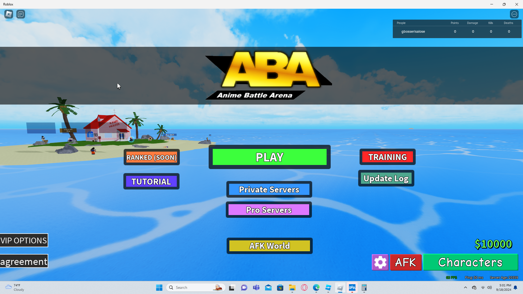523x294 pixels.
Task: Open the purple settings gear
Action: coord(380,262)
